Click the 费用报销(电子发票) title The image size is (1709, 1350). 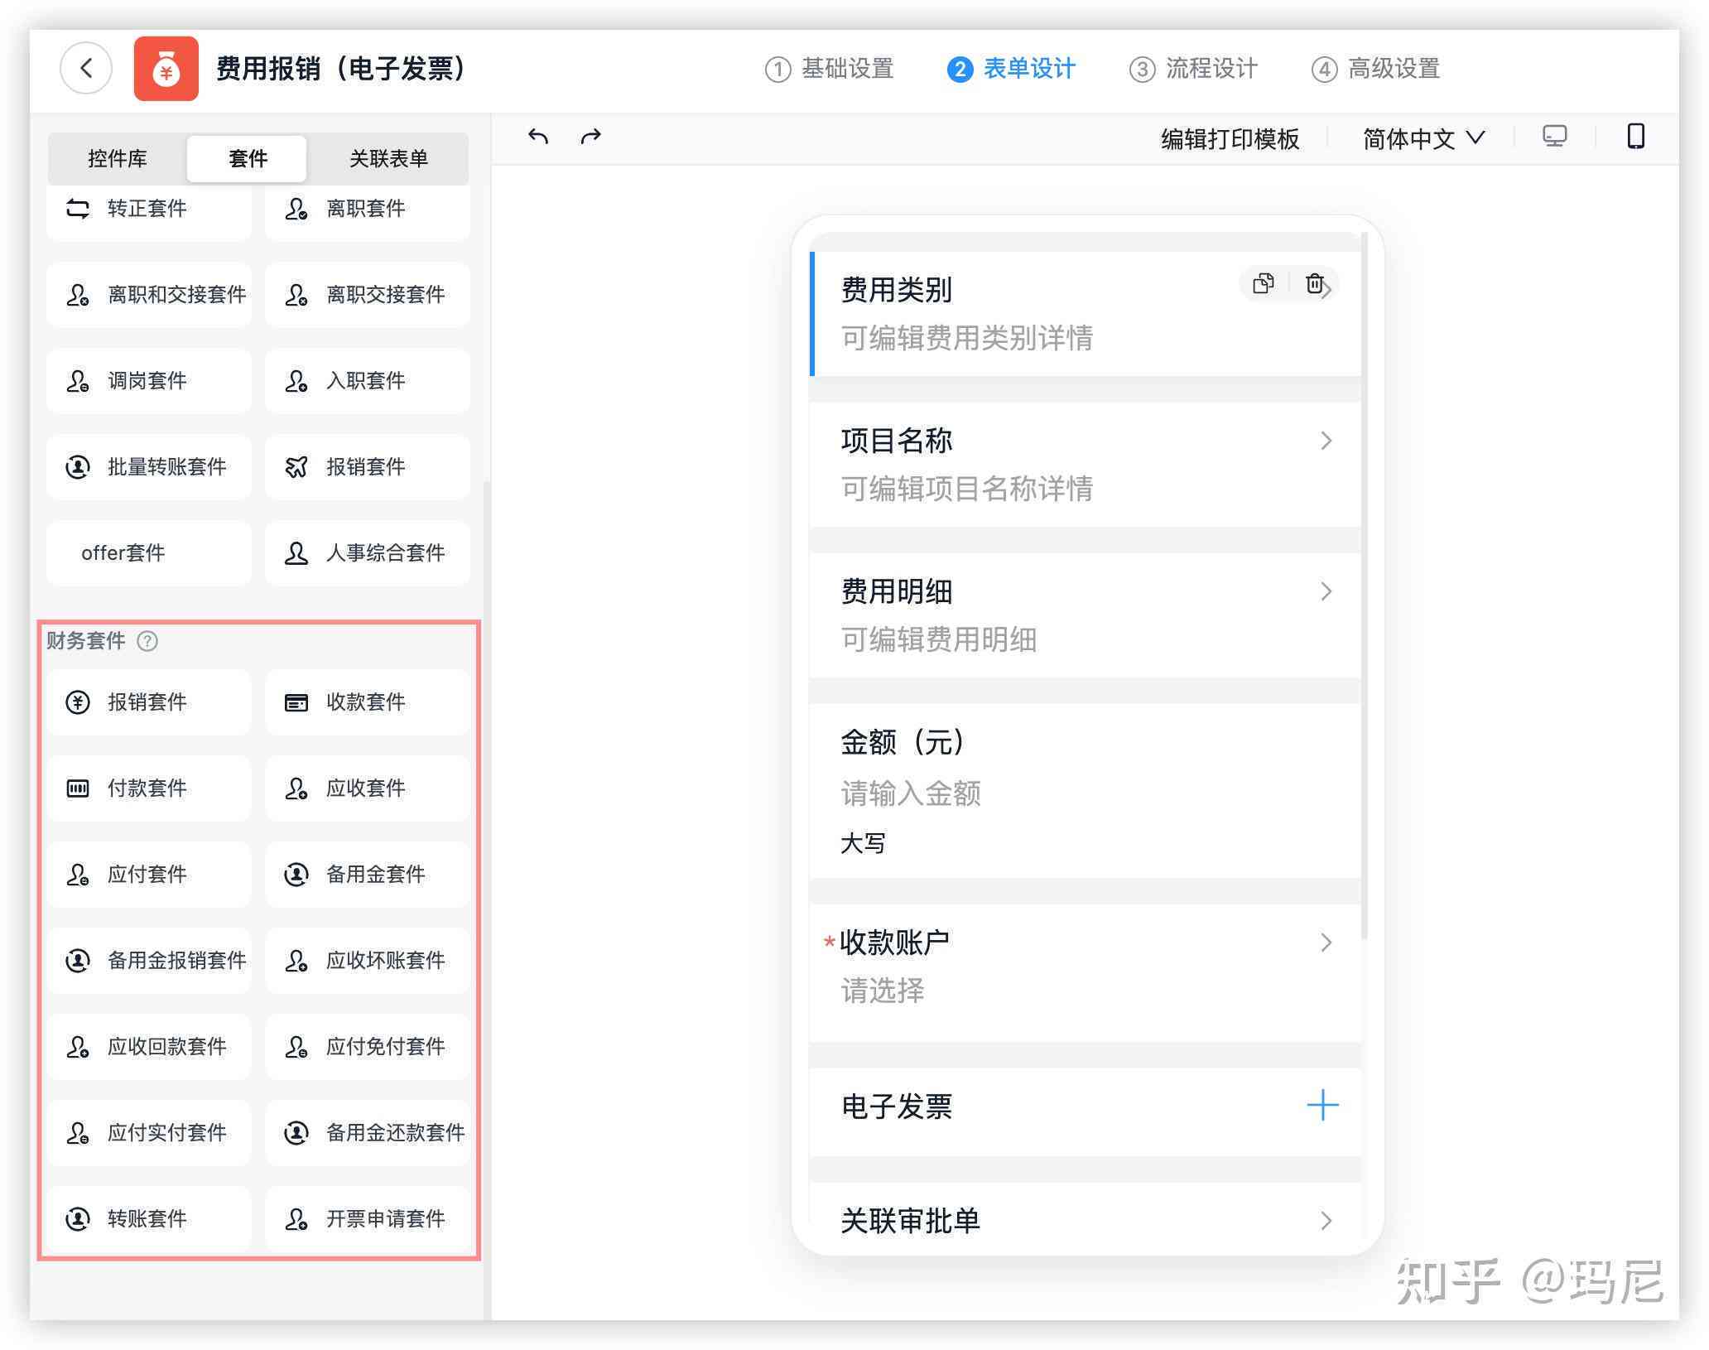point(341,69)
